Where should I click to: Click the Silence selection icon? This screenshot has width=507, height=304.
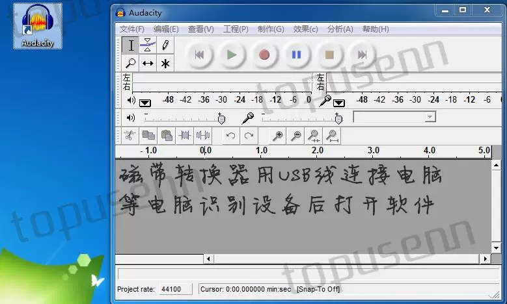coord(203,136)
